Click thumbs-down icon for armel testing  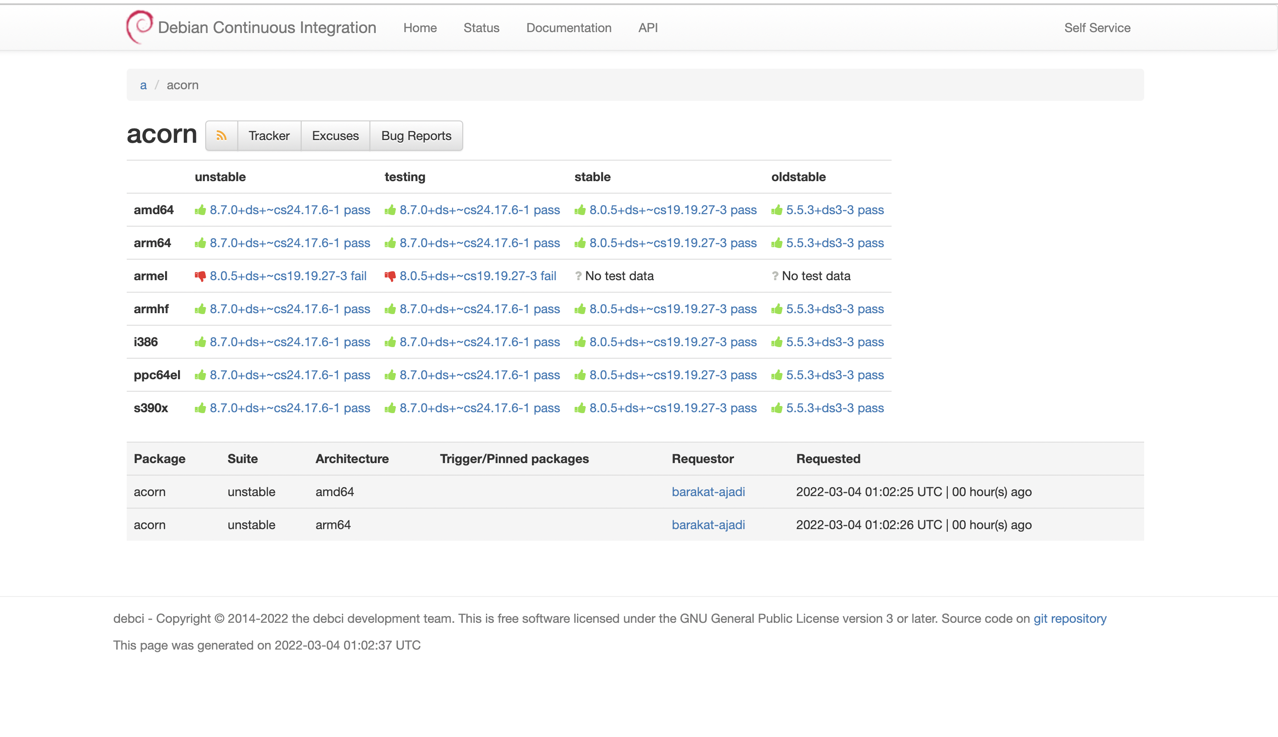point(390,277)
